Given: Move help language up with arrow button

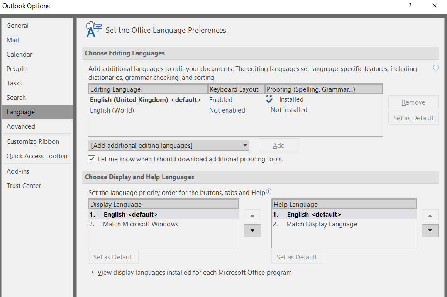Looking at the screenshot, I should [430, 216].
